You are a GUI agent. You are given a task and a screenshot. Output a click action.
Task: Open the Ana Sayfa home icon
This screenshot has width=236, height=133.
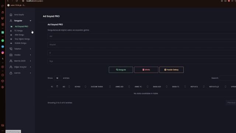[11, 15]
